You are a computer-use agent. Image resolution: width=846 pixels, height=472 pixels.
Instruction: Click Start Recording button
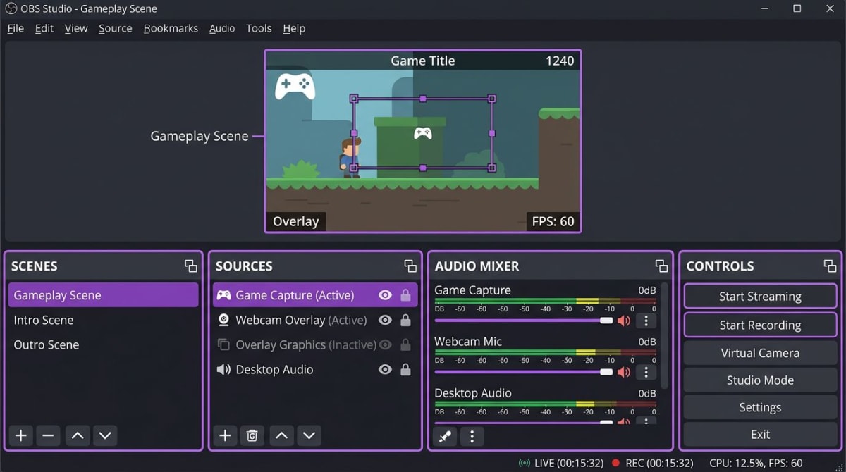point(760,325)
